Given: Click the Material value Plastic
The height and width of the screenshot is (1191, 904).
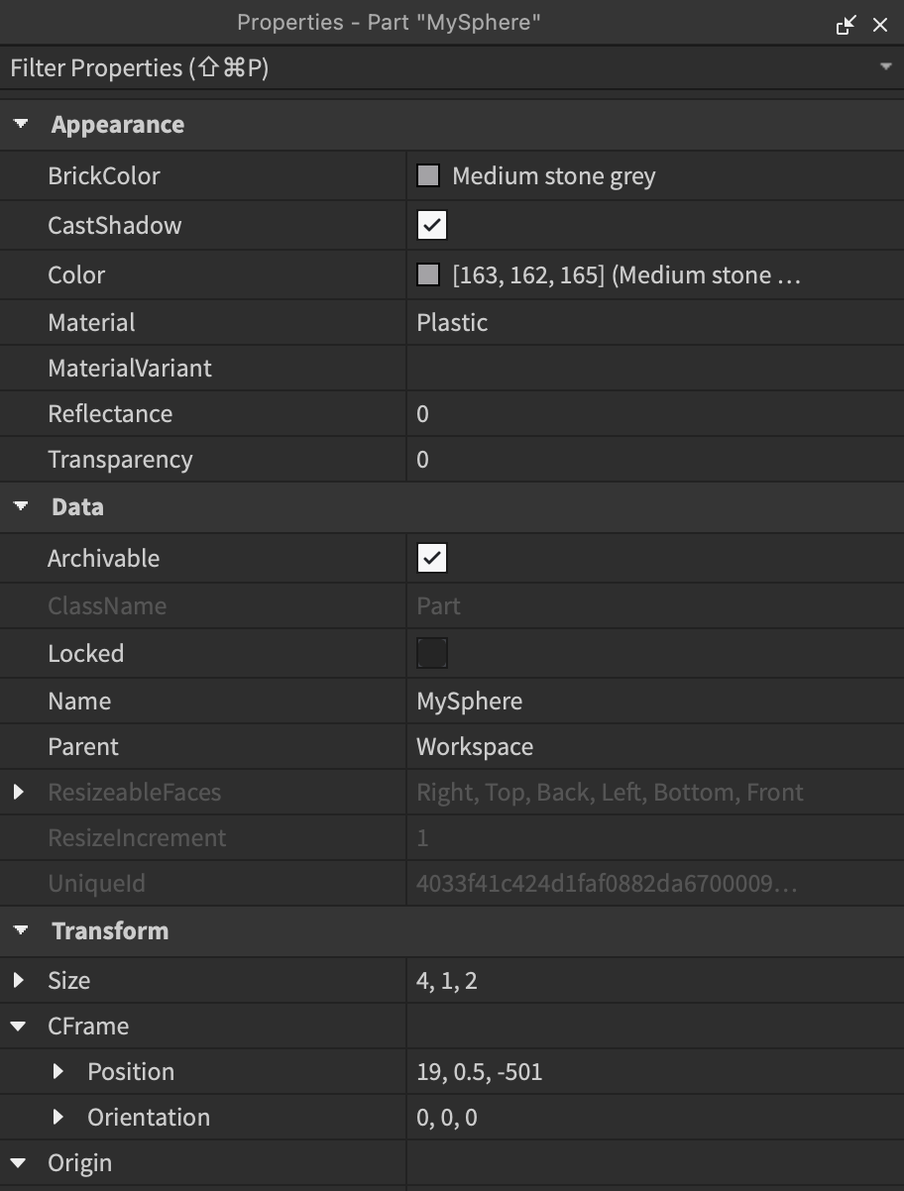Looking at the screenshot, I should click(x=452, y=322).
